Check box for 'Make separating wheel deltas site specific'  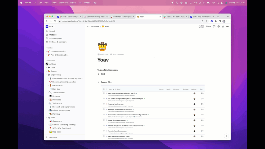[x=104, y=93]
